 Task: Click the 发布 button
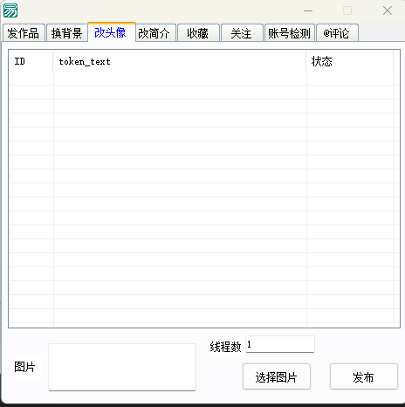pos(364,376)
